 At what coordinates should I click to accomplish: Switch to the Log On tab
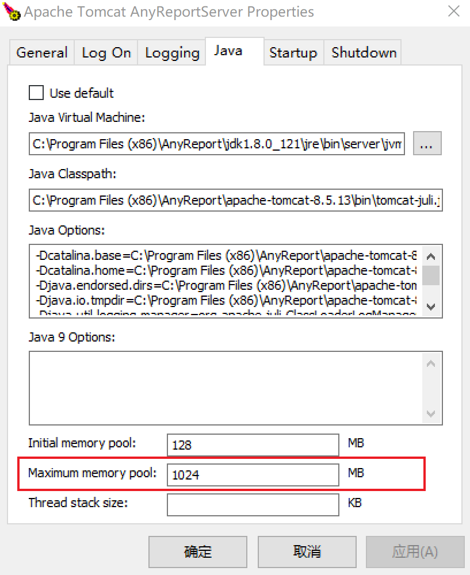pos(106,53)
